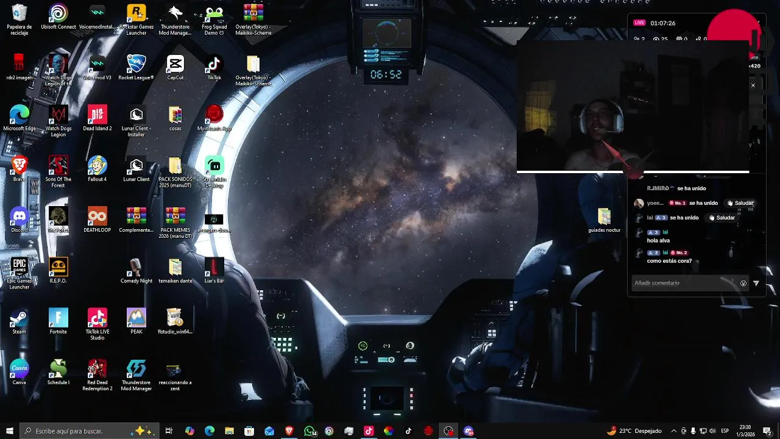Click yoee... viewer avatar in chat

click(x=639, y=204)
